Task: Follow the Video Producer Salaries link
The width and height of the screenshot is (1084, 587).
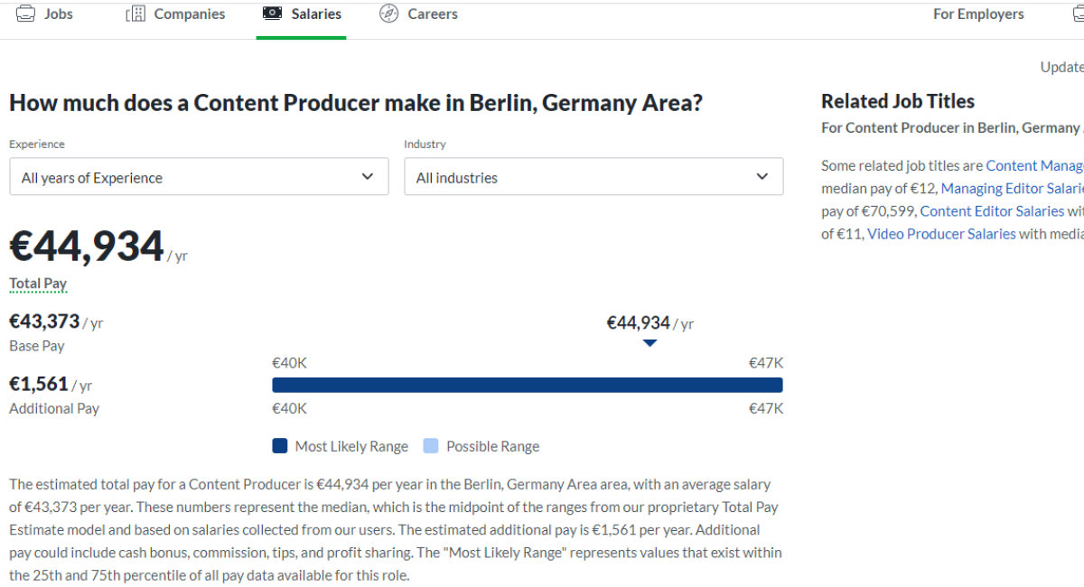Action: click(941, 234)
